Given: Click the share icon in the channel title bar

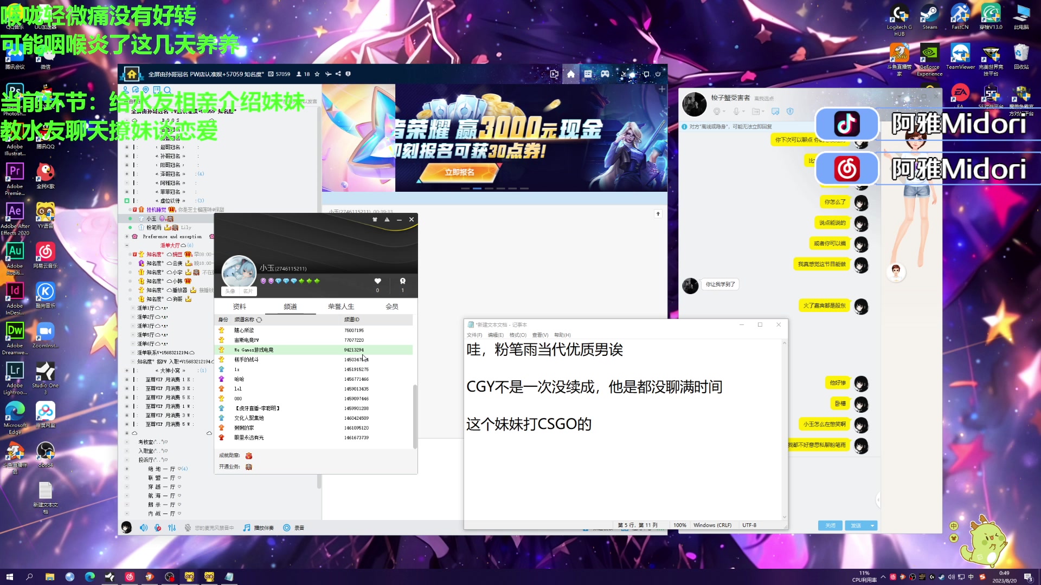Looking at the screenshot, I should tap(338, 74).
